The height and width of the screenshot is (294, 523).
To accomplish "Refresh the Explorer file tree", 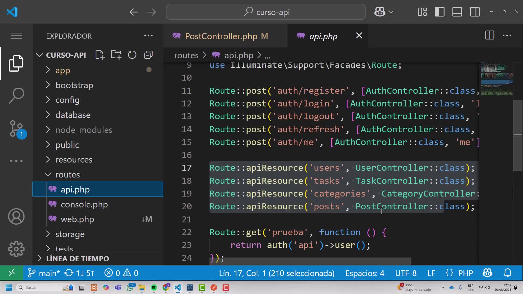I will pos(132,55).
